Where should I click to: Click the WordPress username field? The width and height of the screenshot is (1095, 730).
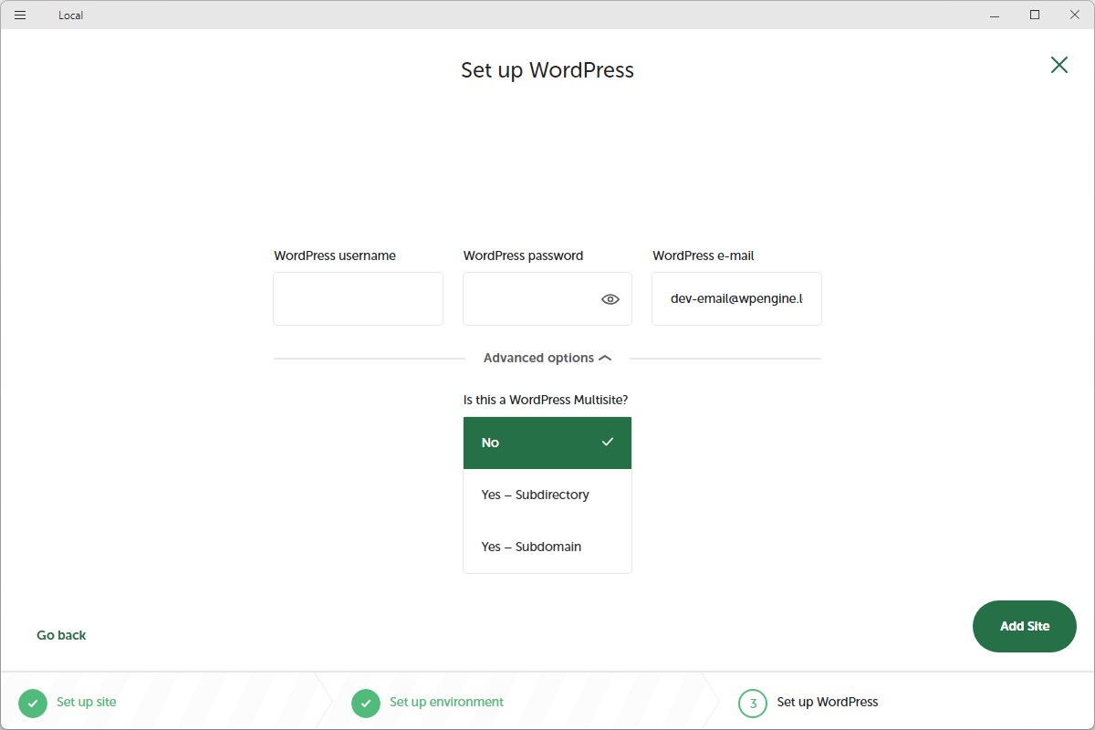coord(358,298)
